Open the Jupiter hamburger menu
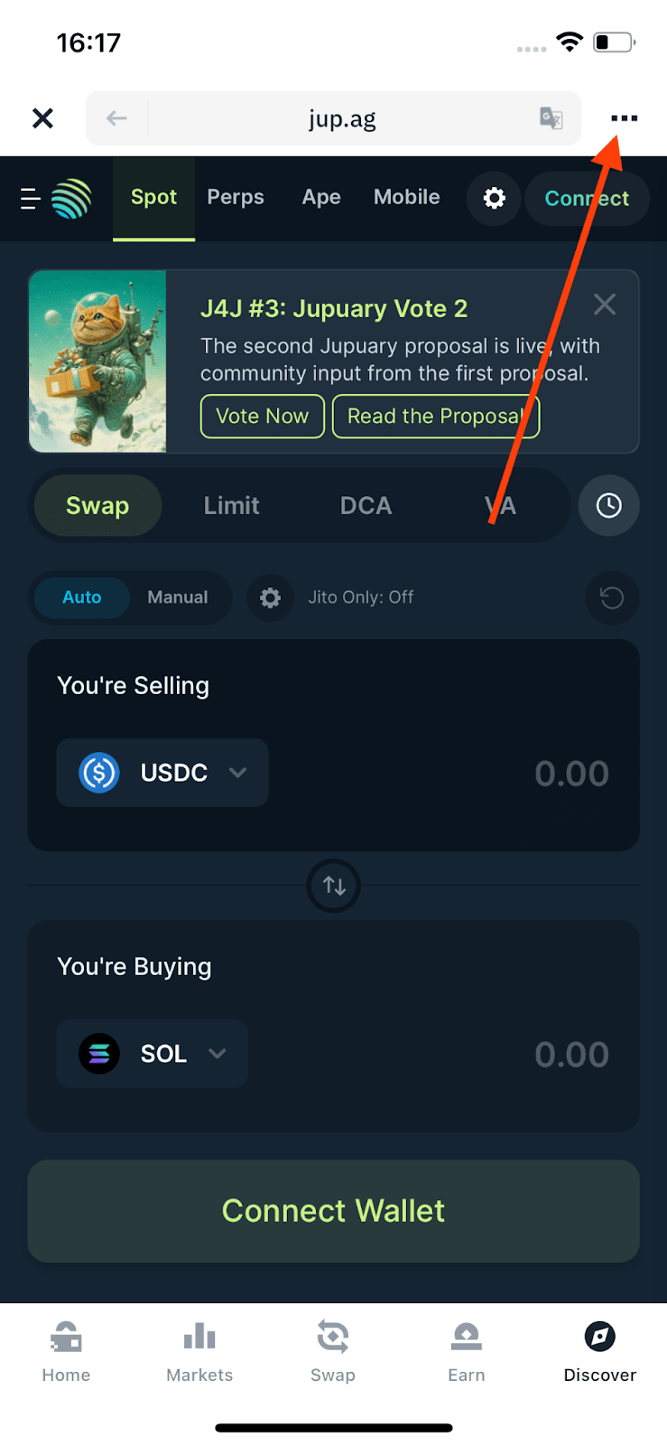The width and height of the screenshot is (667, 1446). (x=31, y=199)
